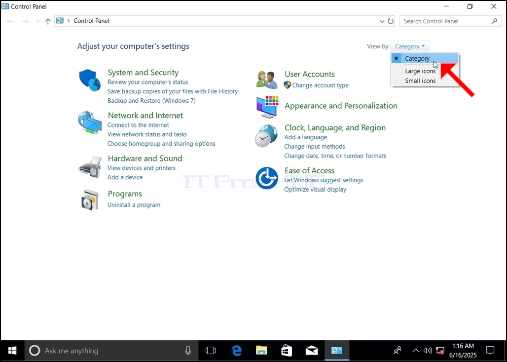Open the User Accounts people icon
Screen dimensions: 507x362
point(267,80)
